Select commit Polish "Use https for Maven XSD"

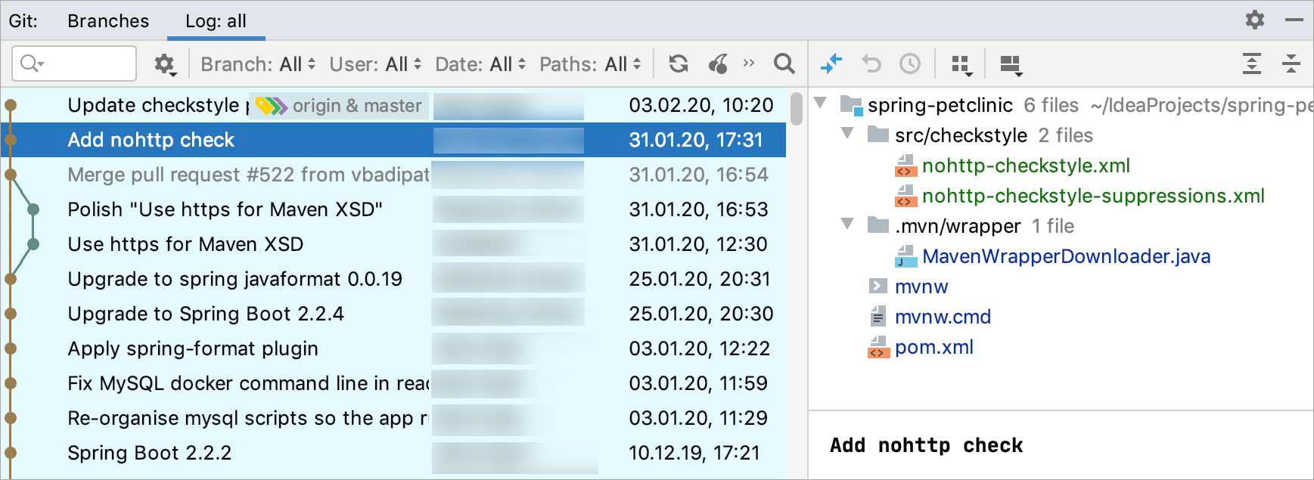393,209
